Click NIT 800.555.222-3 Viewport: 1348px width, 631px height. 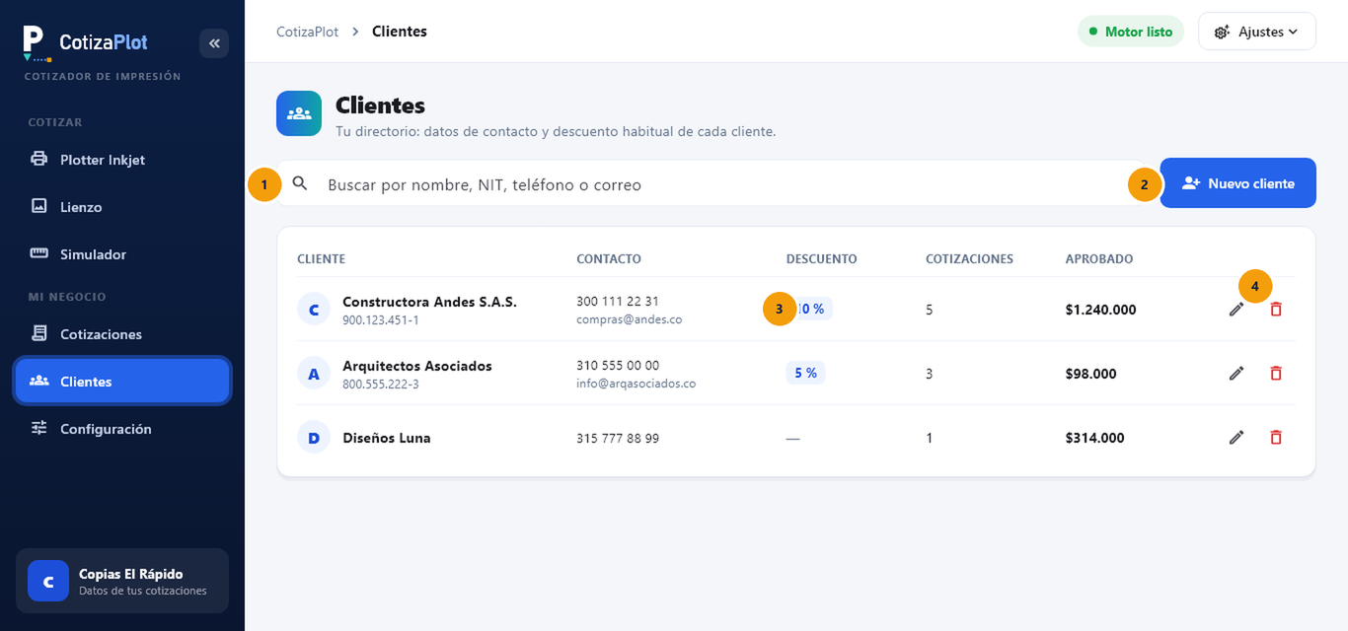click(x=381, y=385)
